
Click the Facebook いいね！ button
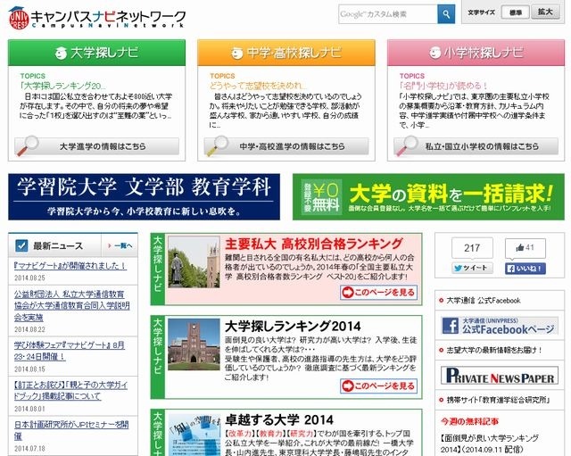pos(525,269)
